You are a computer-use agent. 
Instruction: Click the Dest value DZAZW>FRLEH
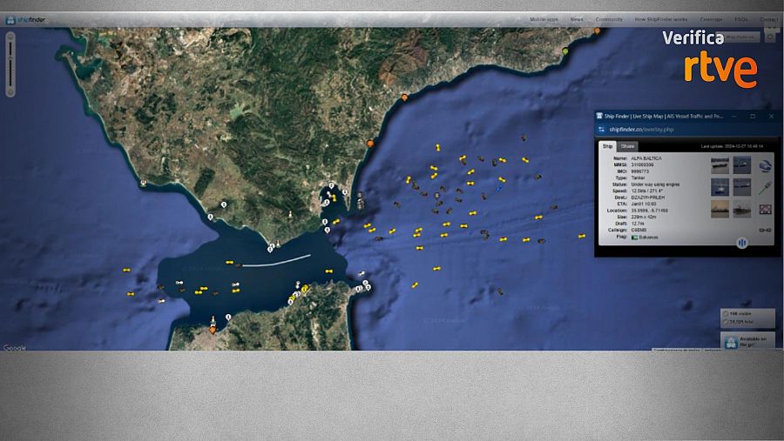(648, 197)
